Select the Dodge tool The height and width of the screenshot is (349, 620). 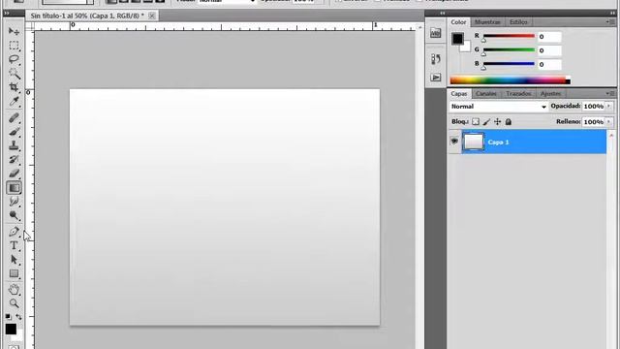click(x=14, y=215)
